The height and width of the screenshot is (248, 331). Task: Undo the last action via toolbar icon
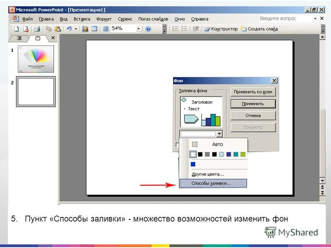(70, 29)
